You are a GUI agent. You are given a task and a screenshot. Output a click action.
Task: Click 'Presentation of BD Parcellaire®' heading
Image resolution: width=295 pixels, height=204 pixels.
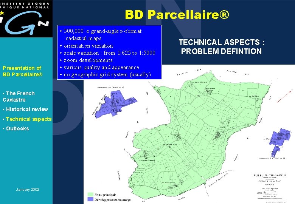(x=23, y=71)
